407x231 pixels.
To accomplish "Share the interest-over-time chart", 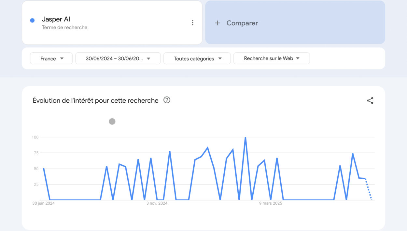I will (x=370, y=101).
